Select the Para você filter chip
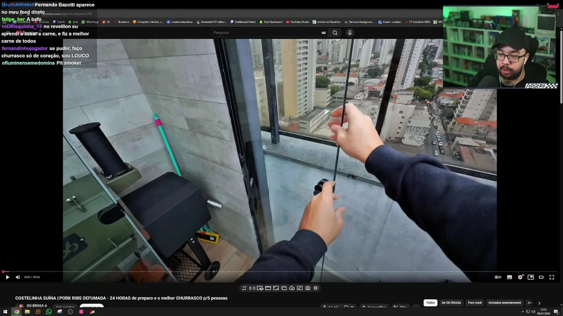Image resolution: width=563 pixels, height=316 pixels. (475, 302)
